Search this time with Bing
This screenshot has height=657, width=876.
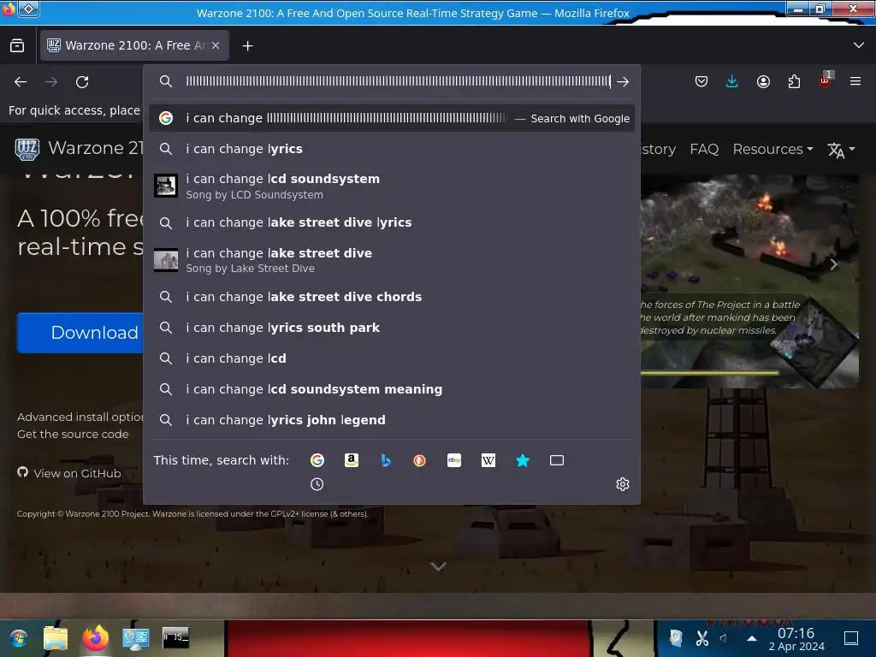coord(386,459)
